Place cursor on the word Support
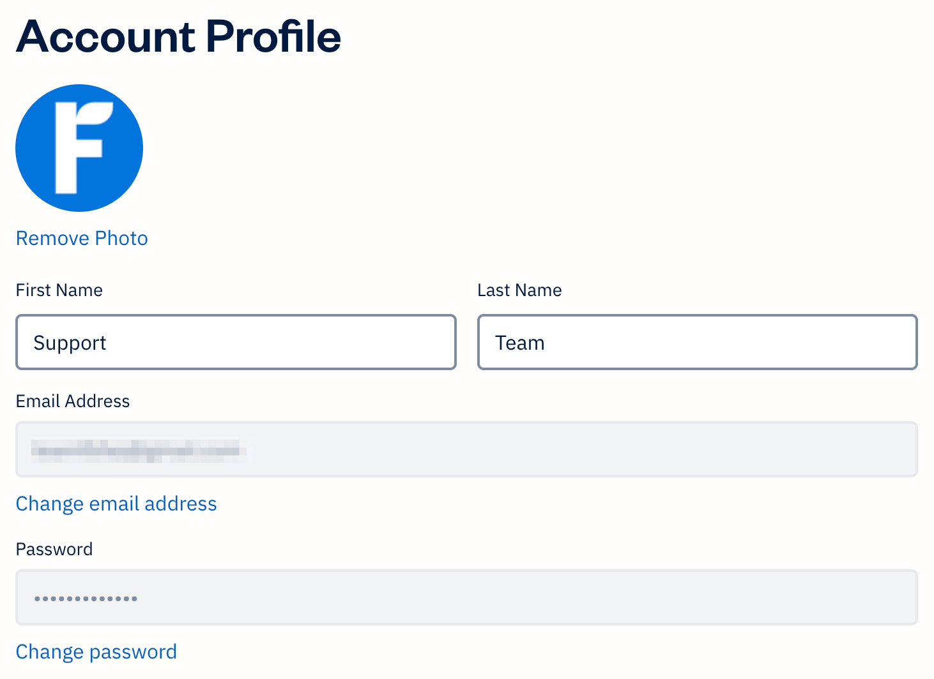Viewport: 934px width, 679px height. point(70,343)
